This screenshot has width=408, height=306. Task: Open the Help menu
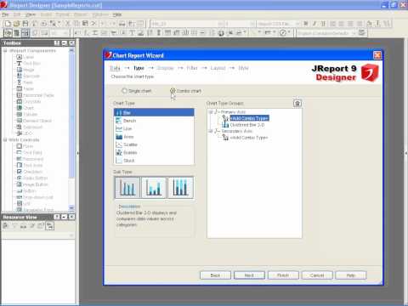[x=117, y=14]
